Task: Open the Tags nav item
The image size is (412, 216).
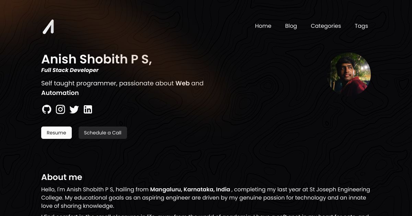Action: coord(361,26)
